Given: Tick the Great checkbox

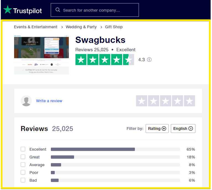Looking at the screenshot, I should [x=23, y=157].
